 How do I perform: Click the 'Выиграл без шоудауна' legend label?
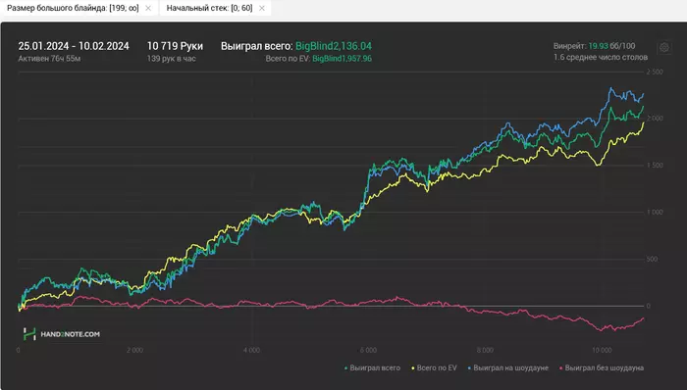(x=605, y=368)
